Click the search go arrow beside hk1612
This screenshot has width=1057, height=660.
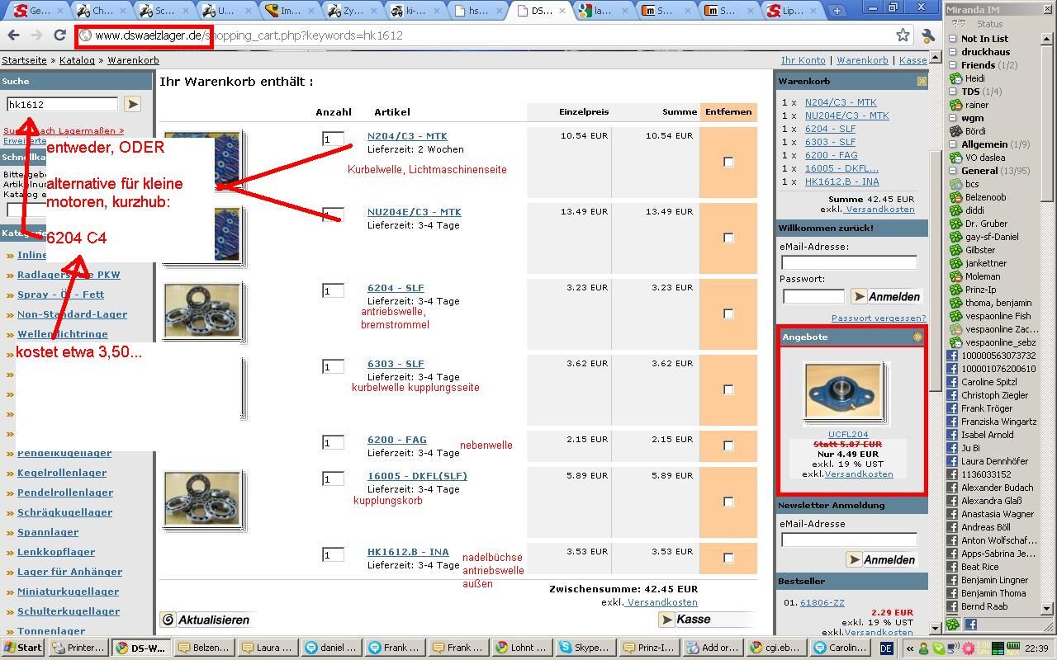(x=132, y=104)
